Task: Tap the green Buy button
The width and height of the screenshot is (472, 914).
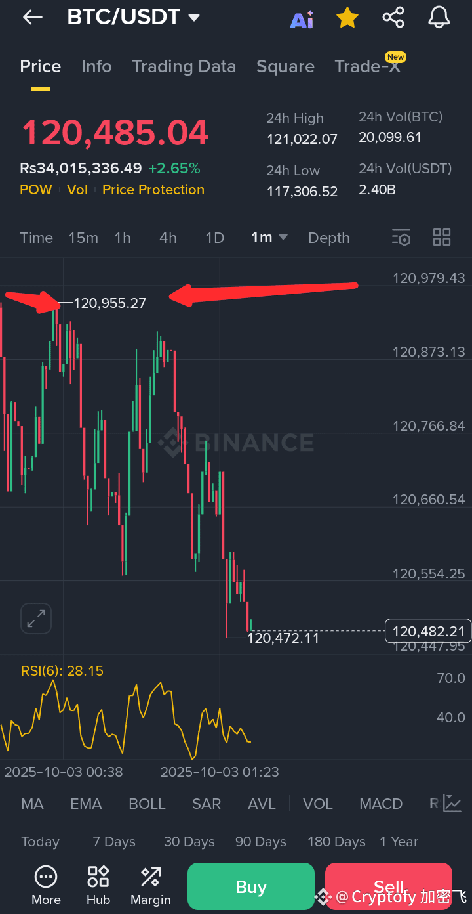Action: click(x=251, y=886)
